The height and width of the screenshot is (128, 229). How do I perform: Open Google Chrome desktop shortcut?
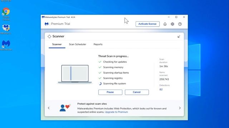point(6,14)
